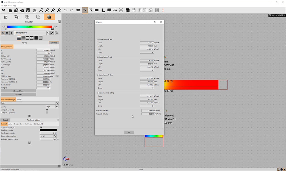The height and width of the screenshot is (171, 286).
Task: Select the L-shaped section tool
Action: [x=103, y=10]
